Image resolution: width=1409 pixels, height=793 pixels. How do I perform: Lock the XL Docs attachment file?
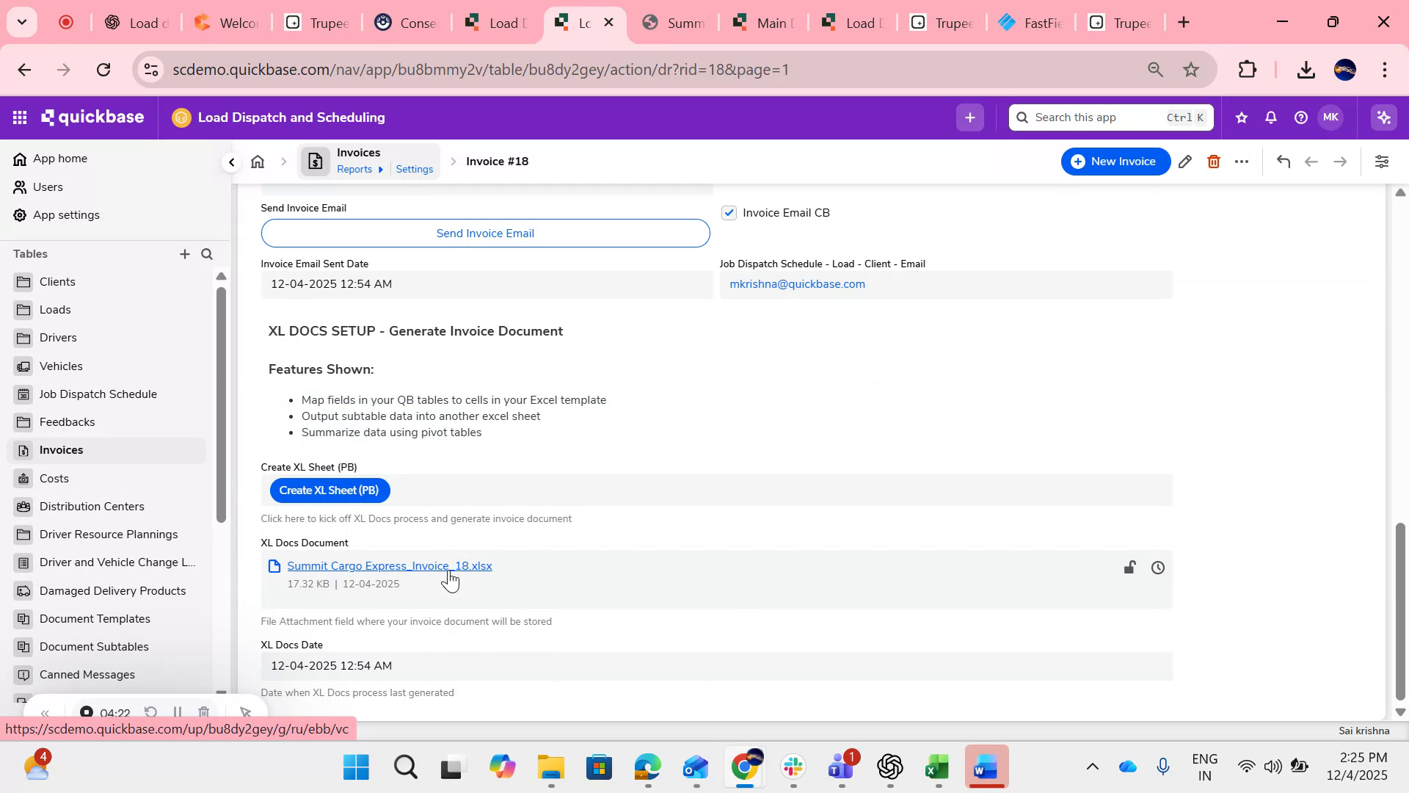(x=1130, y=567)
